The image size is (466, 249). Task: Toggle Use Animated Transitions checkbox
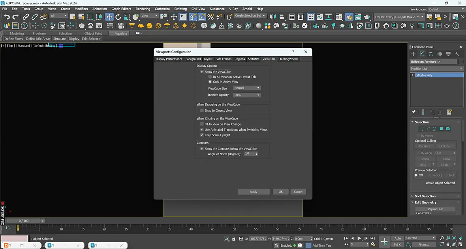click(x=202, y=129)
